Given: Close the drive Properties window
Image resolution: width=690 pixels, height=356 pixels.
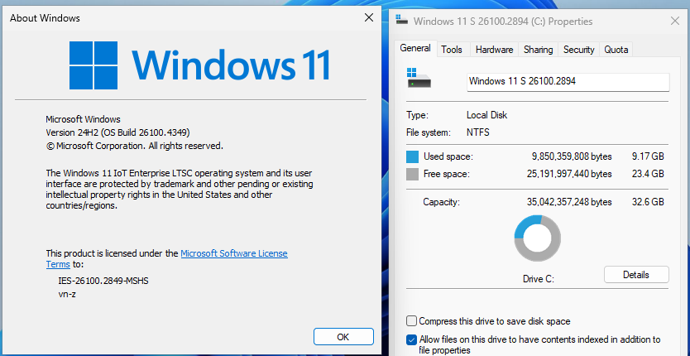Looking at the screenshot, I should click(674, 22).
